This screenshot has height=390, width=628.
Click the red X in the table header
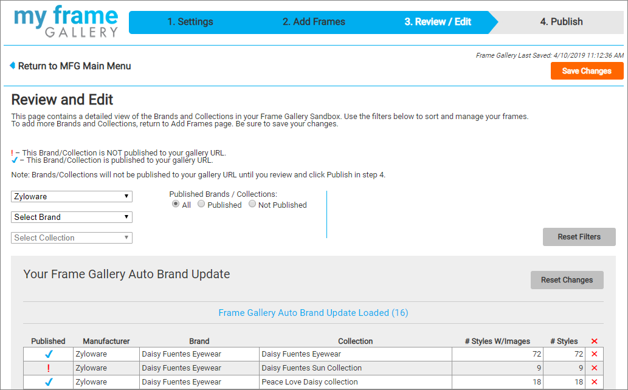pyautogui.click(x=595, y=341)
